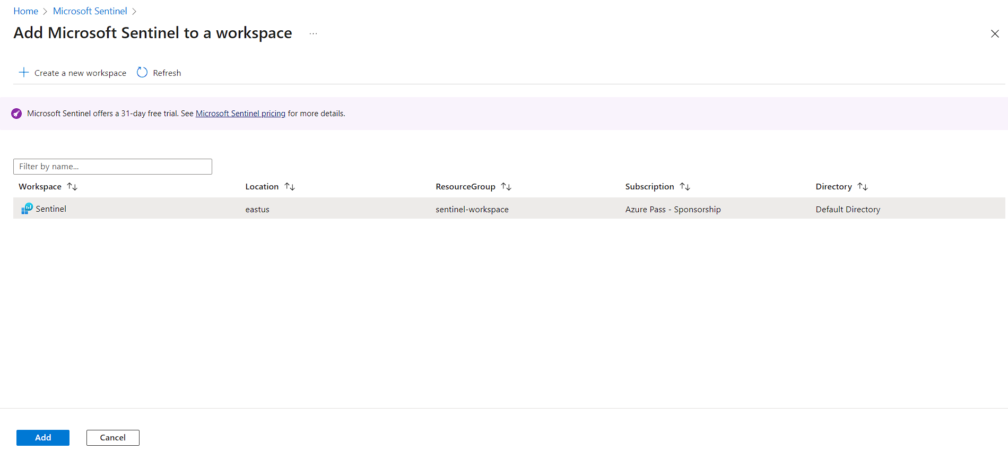The height and width of the screenshot is (450, 1008).
Task: Select the Sentinel workspace name
Action: (51, 209)
